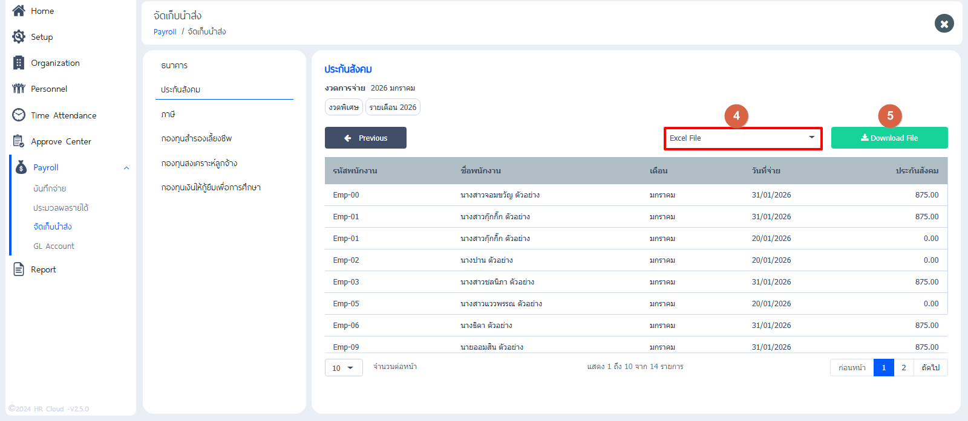
Task: Collapse the Payroll menu chevron
Action: point(126,168)
